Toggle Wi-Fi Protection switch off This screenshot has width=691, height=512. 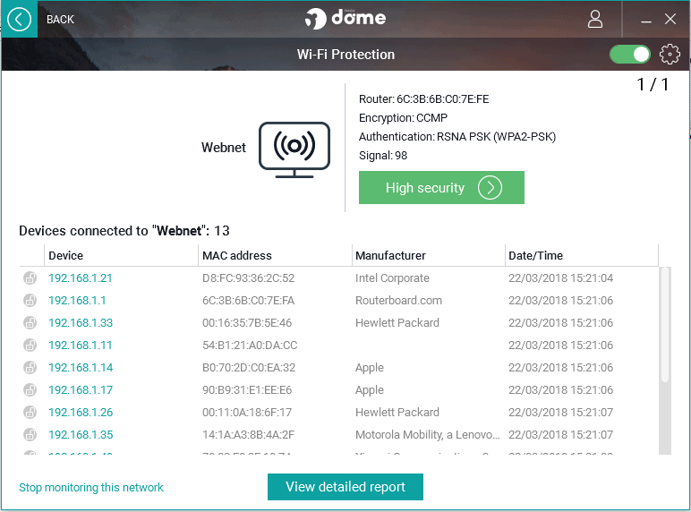[x=630, y=55]
